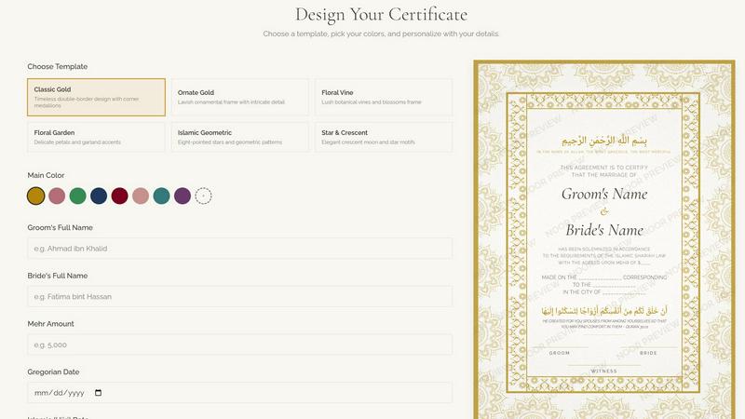Open the custom color picker circle
Viewport: 745px width, 419px height.
[x=203, y=196]
